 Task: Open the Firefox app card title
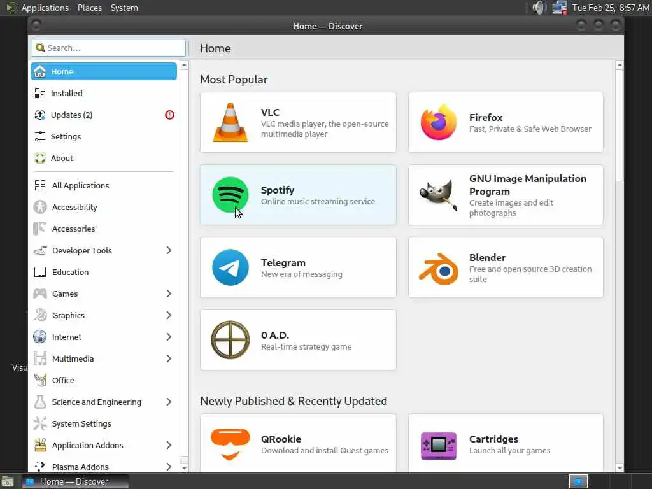[x=486, y=117]
